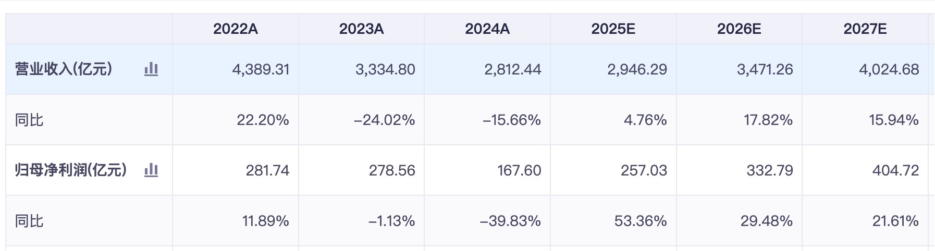Click the 营业收入(亿元) row label
The width and height of the screenshot is (935, 251).
point(64,69)
